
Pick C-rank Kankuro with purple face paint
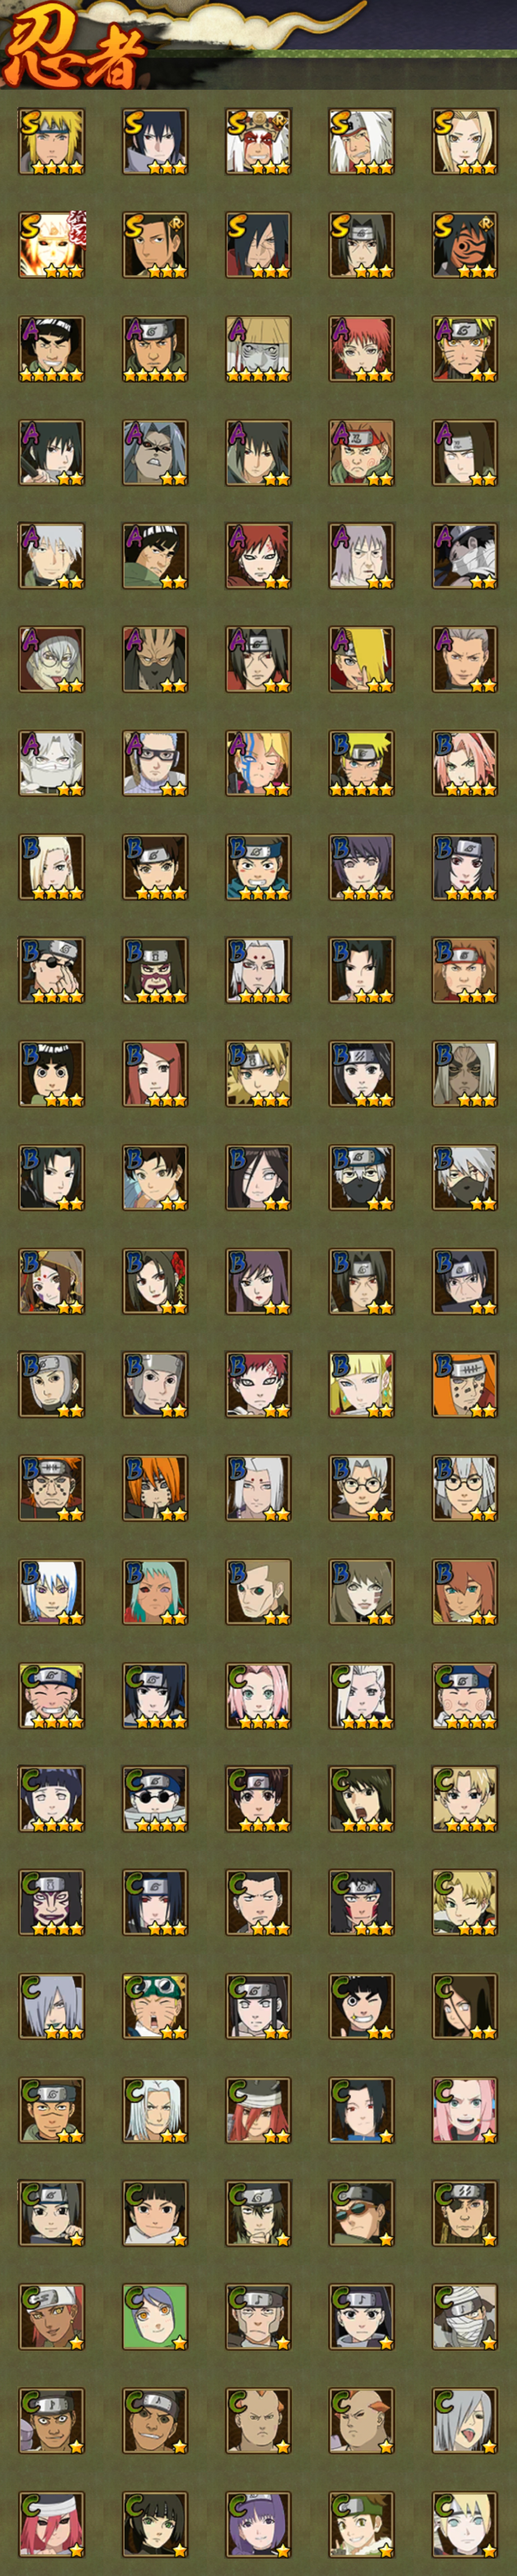[52, 1902]
